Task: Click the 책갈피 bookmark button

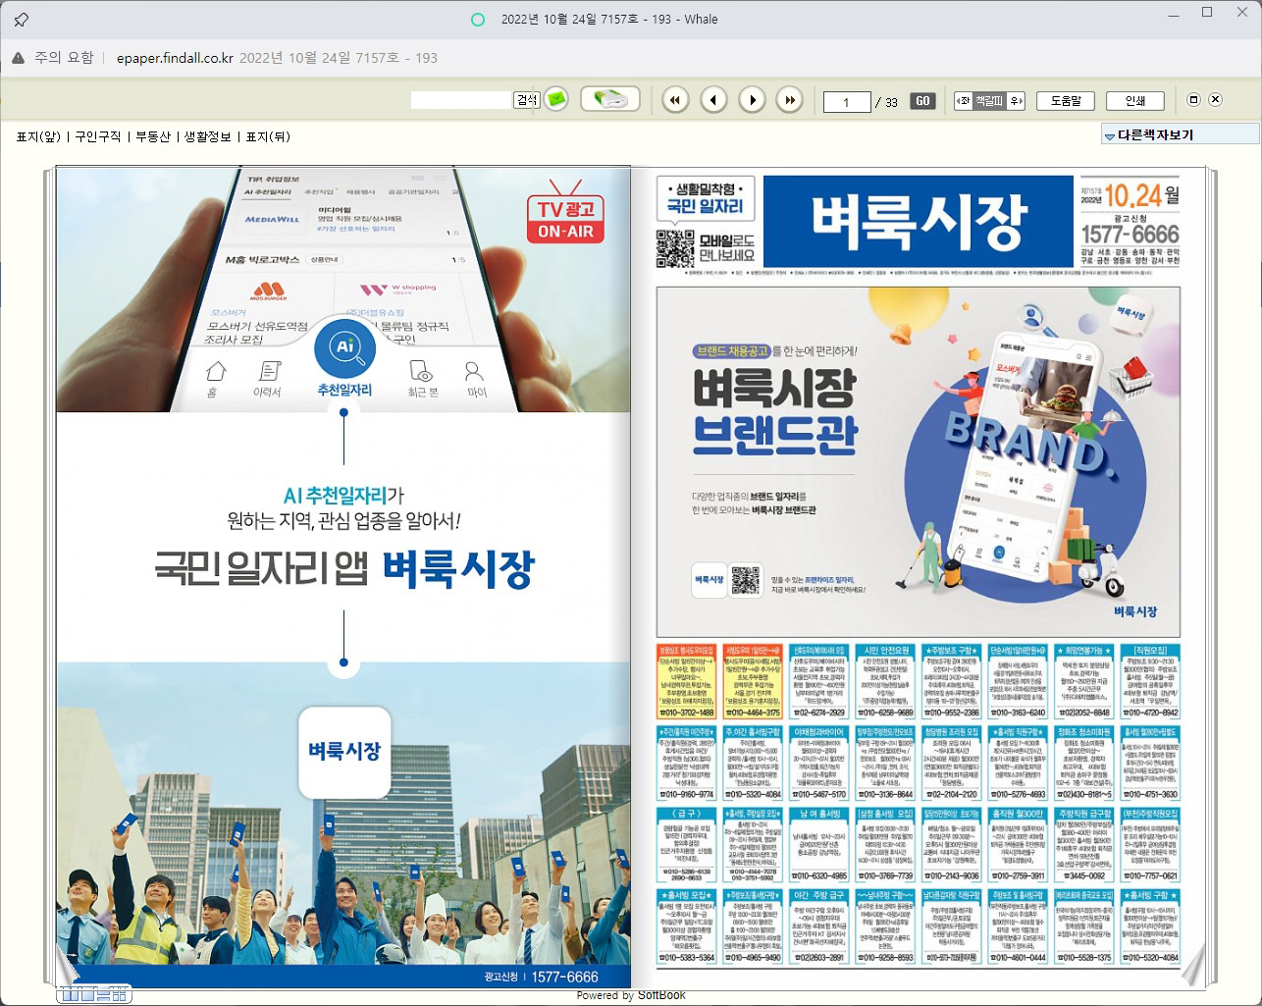Action: pos(988,100)
